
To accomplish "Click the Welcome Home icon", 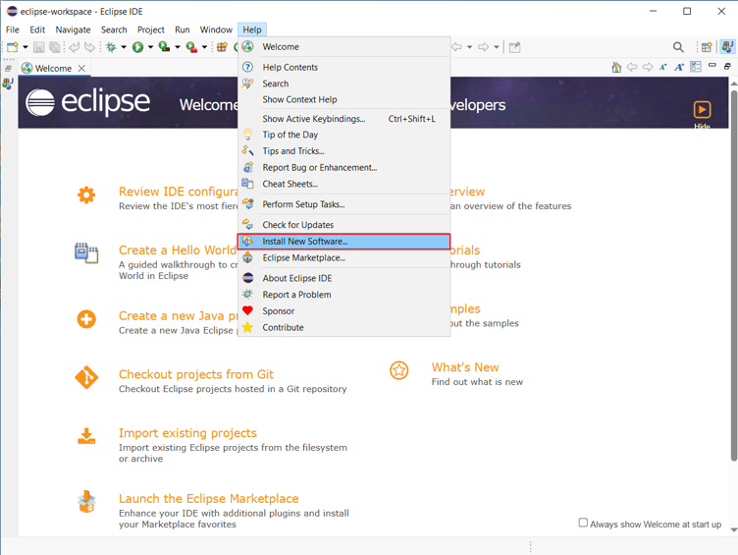I will tap(616, 68).
